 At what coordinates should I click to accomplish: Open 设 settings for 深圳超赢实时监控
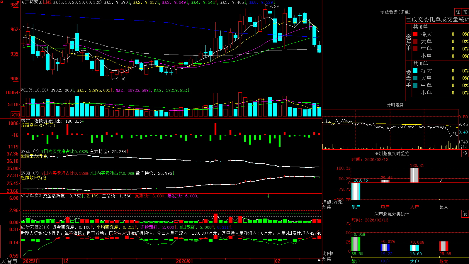click(465, 153)
